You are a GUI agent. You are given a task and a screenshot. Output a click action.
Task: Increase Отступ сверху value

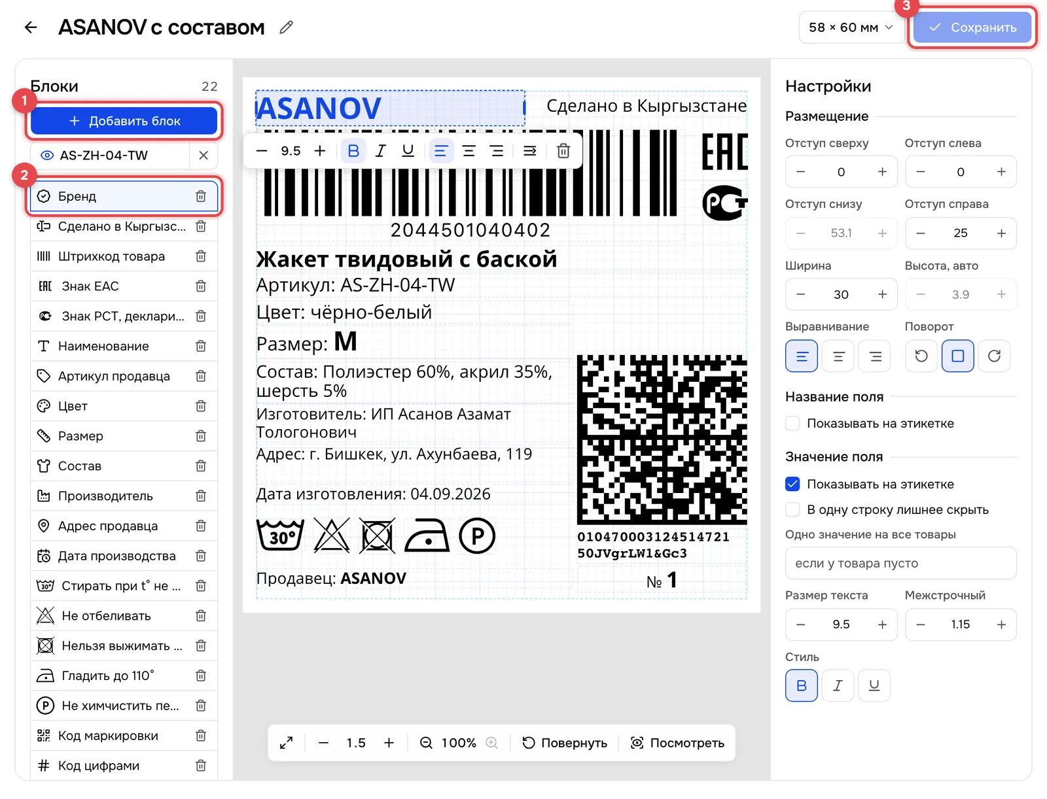tap(882, 172)
